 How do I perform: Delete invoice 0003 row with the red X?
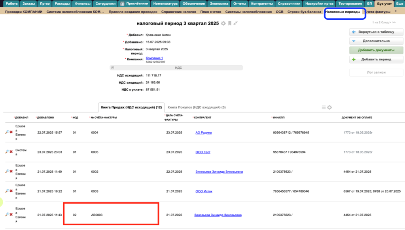click(x=11, y=191)
